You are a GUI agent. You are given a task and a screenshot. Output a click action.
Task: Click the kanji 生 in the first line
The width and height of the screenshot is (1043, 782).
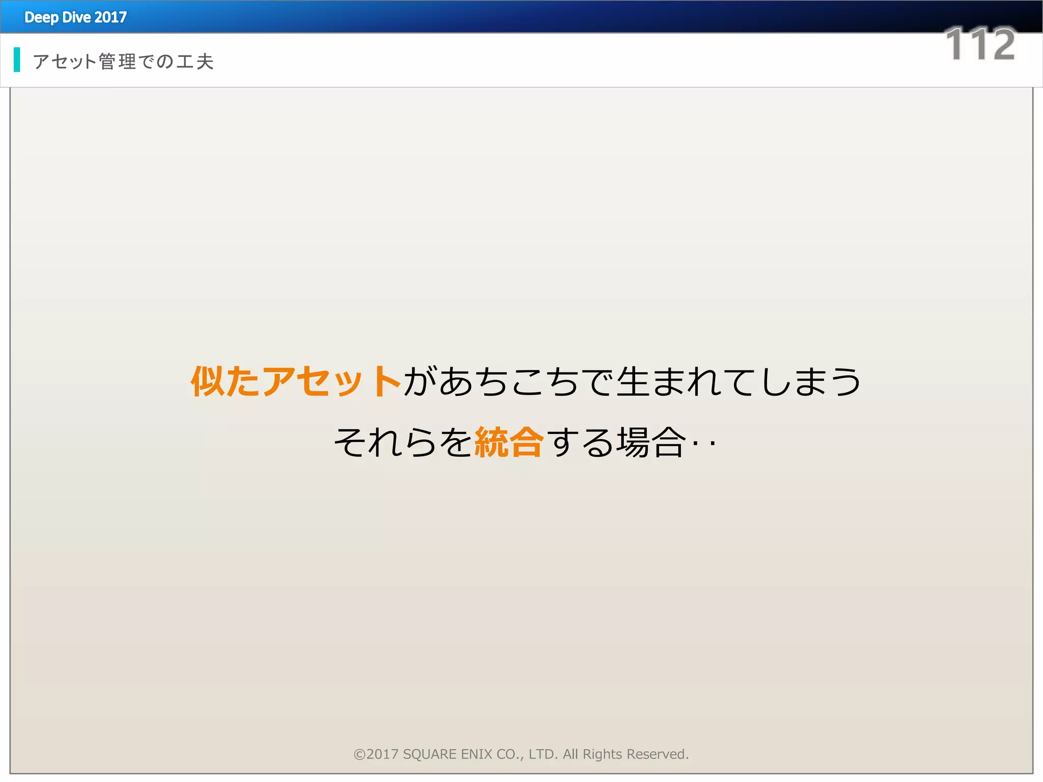click(x=633, y=381)
